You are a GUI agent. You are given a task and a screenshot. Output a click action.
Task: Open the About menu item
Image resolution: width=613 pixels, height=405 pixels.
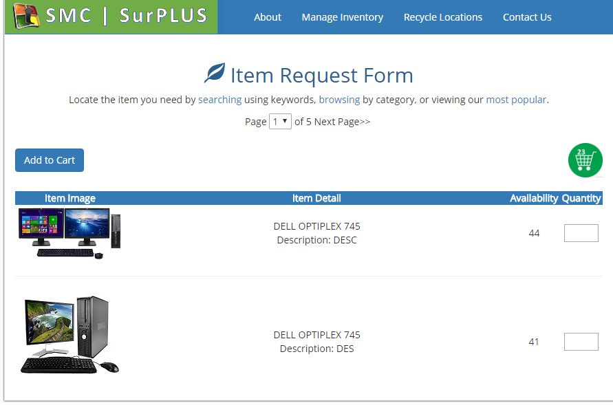coord(268,17)
